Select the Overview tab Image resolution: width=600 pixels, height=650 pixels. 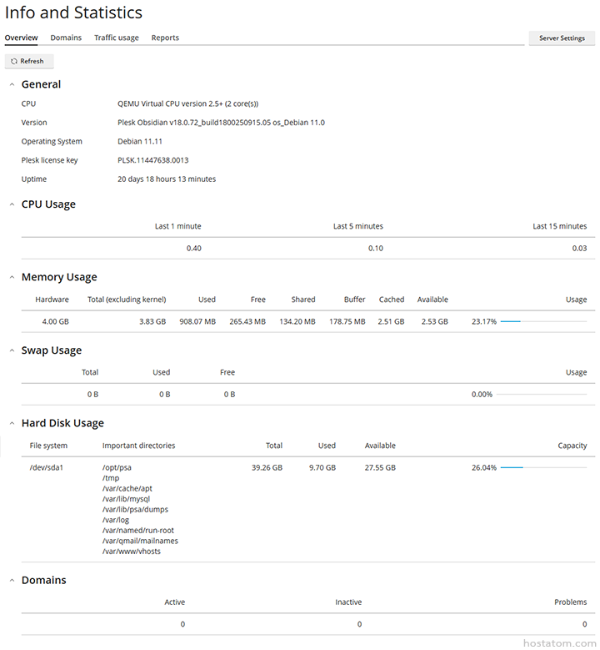21,38
